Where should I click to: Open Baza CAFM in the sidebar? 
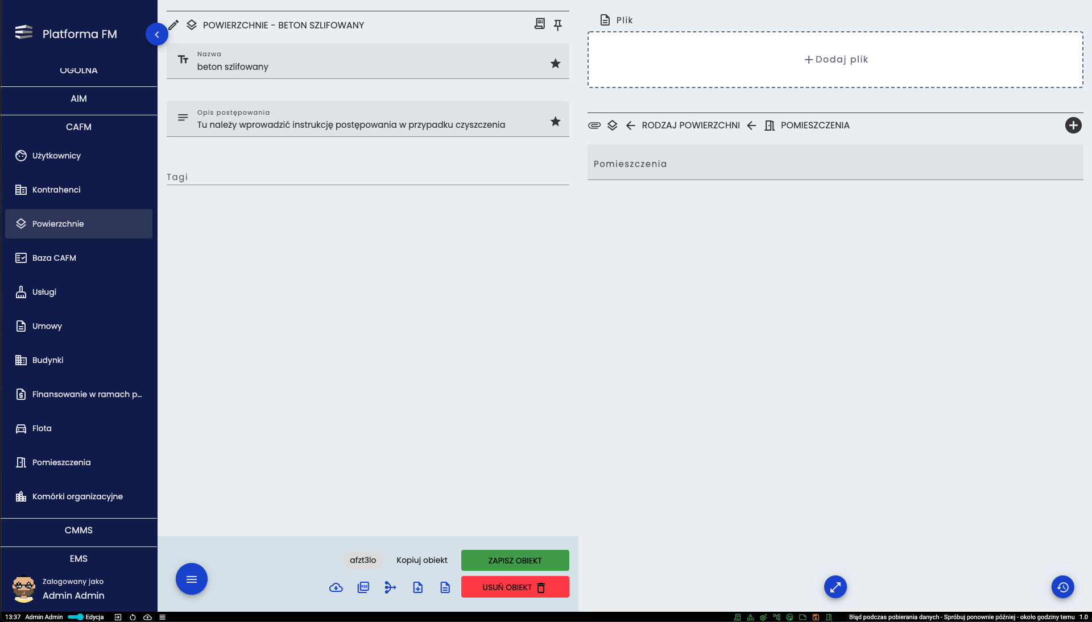(78, 258)
